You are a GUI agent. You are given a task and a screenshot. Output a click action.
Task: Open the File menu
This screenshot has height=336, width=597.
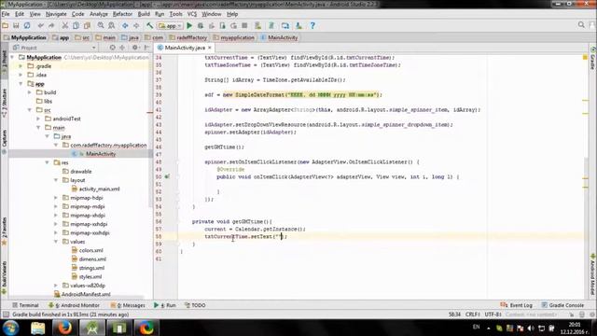tap(6, 14)
